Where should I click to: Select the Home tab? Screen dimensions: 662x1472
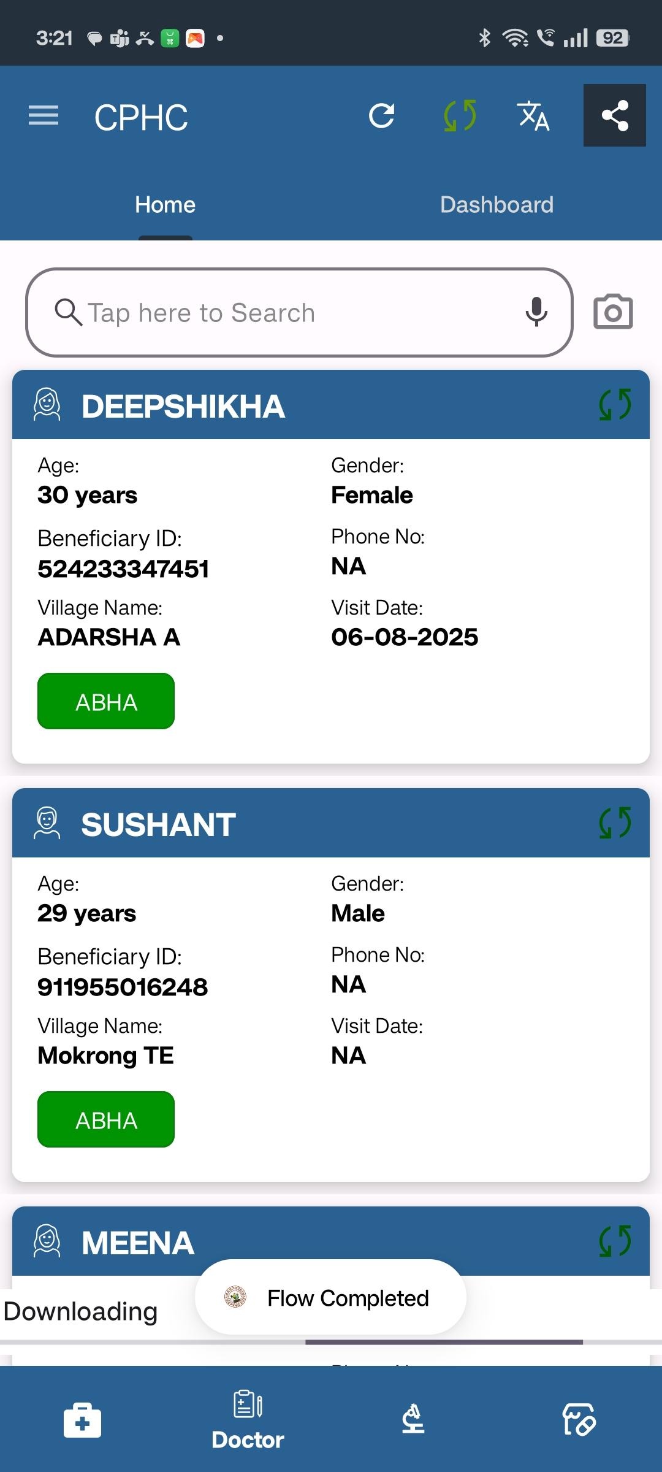[x=165, y=205]
